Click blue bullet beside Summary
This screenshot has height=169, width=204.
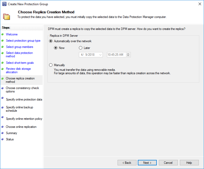(x=2, y=133)
